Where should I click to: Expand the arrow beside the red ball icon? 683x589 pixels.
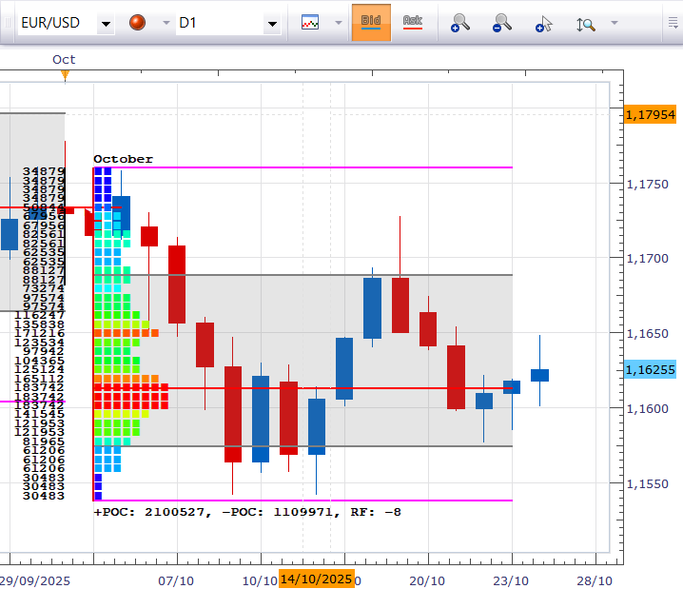[166, 23]
